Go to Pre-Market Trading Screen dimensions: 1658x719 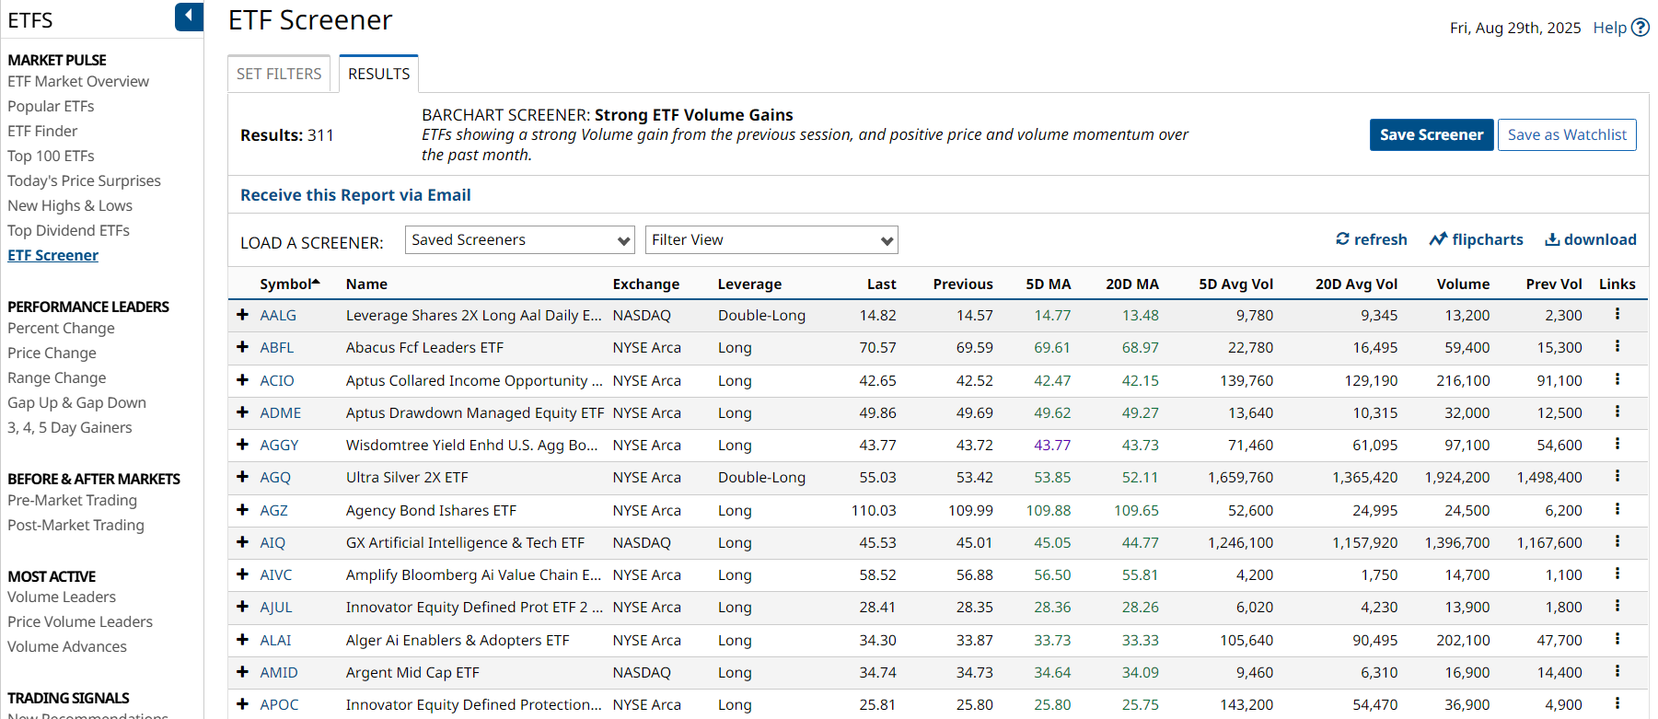[x=72, y=500]
